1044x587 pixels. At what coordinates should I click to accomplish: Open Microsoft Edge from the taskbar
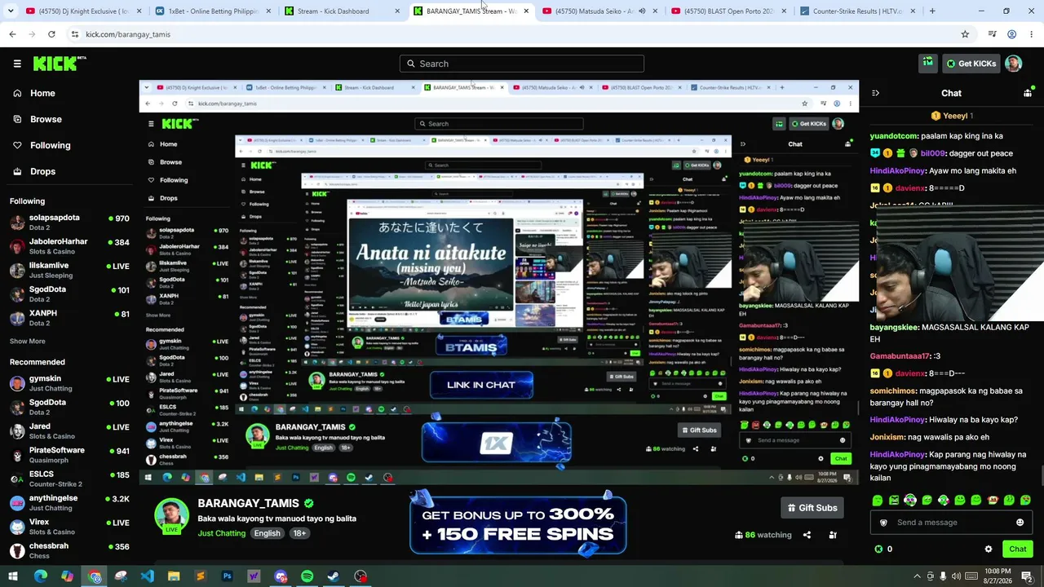click(40, 576)
